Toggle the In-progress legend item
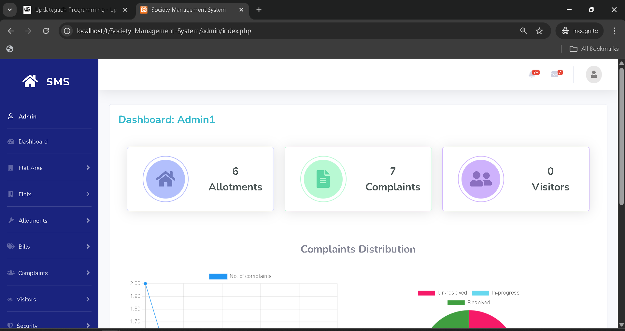Image resolution: width=625 pixels, height=331 pixels. click(x=495, y=293)
